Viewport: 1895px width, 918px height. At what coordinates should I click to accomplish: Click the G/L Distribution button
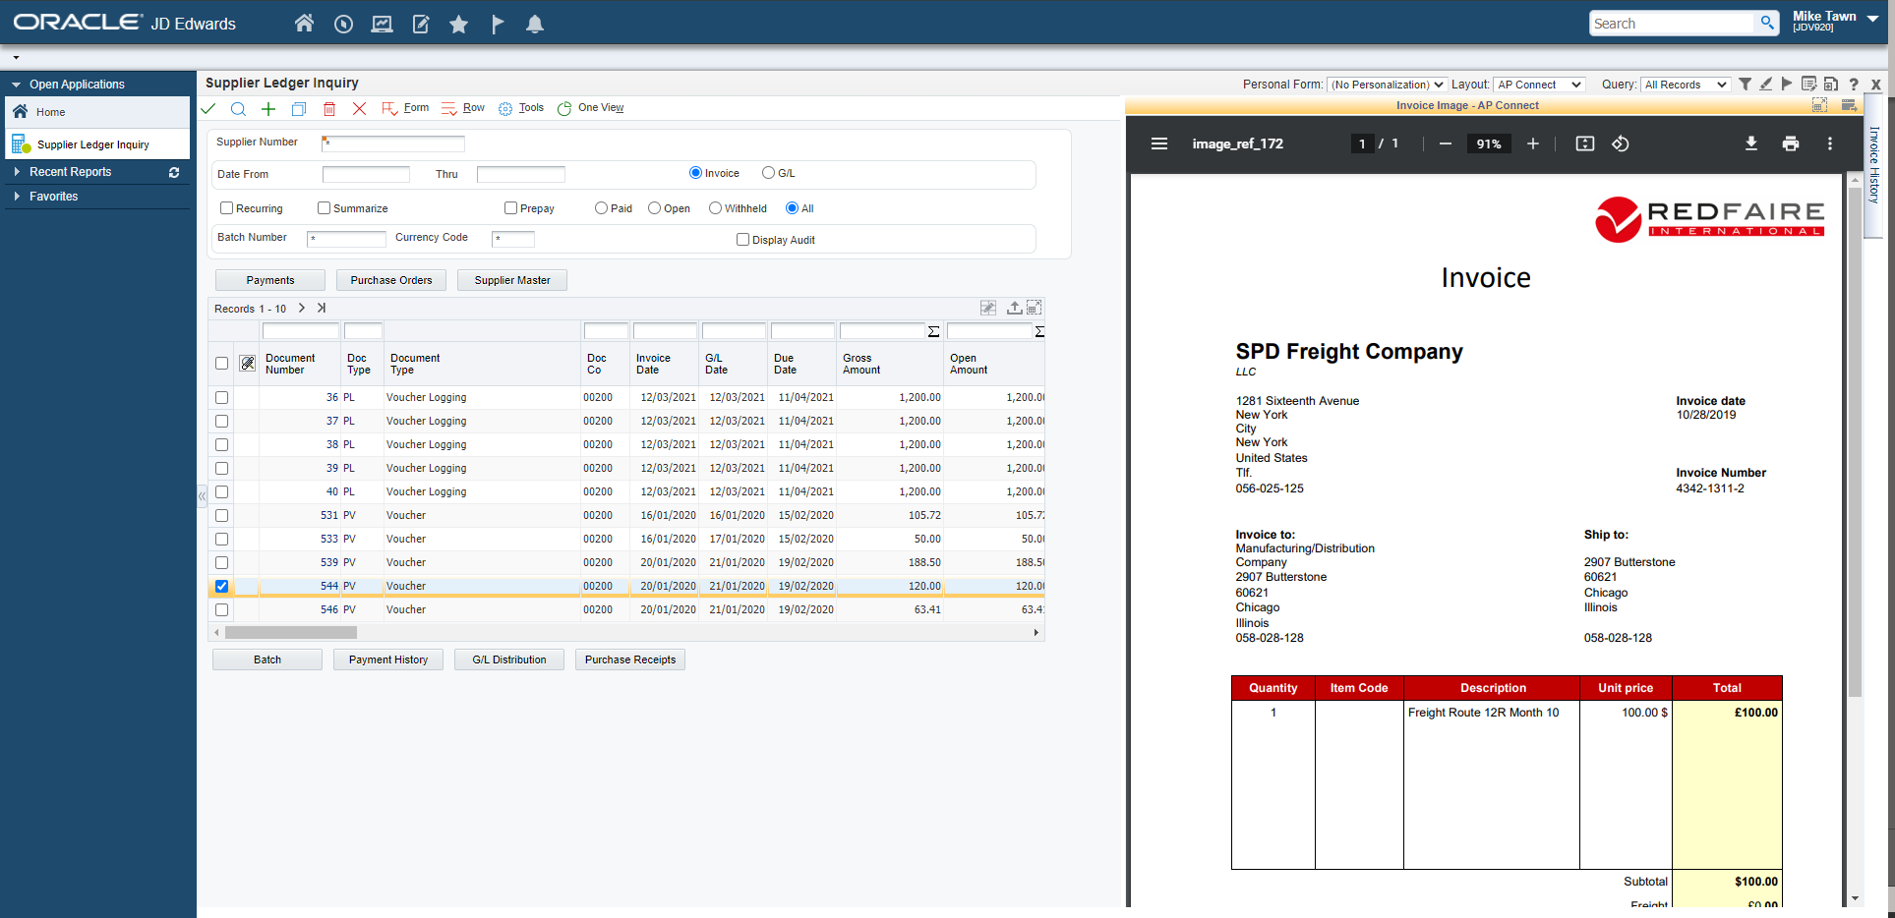(508, 660)
